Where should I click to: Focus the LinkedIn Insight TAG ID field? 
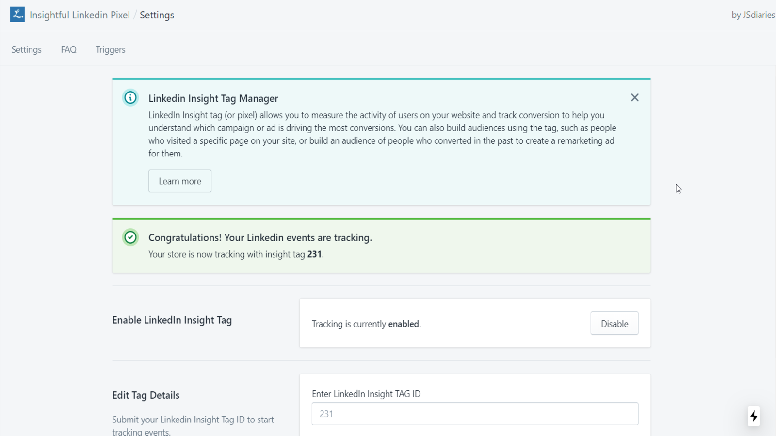point(475,414)
